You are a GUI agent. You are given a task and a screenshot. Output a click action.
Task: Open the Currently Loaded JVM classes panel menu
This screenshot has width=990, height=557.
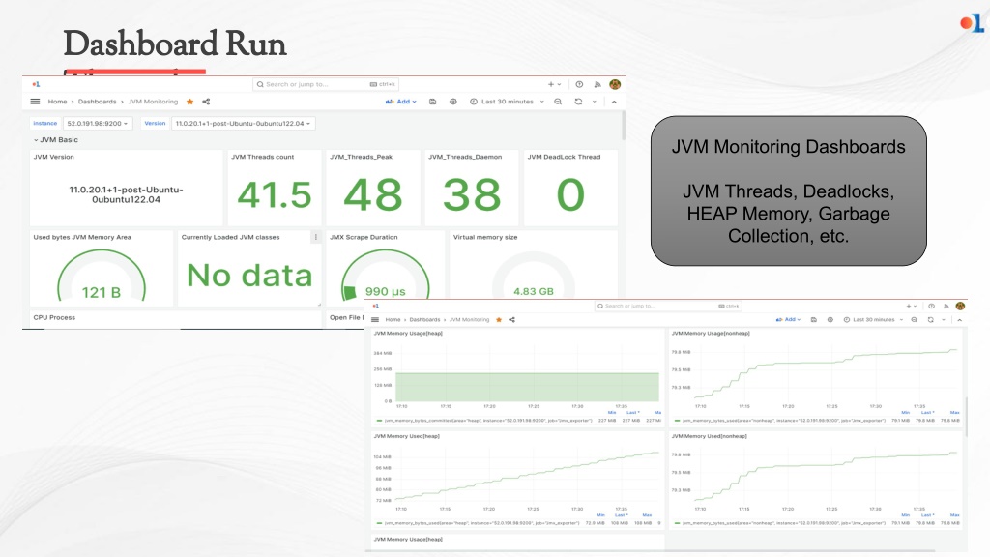pyautogui.click(x=316, y=237)
